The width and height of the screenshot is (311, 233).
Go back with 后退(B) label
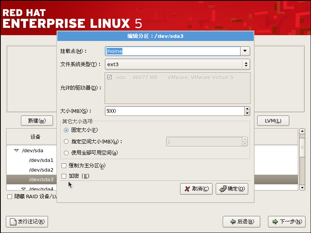click(246, 221)
